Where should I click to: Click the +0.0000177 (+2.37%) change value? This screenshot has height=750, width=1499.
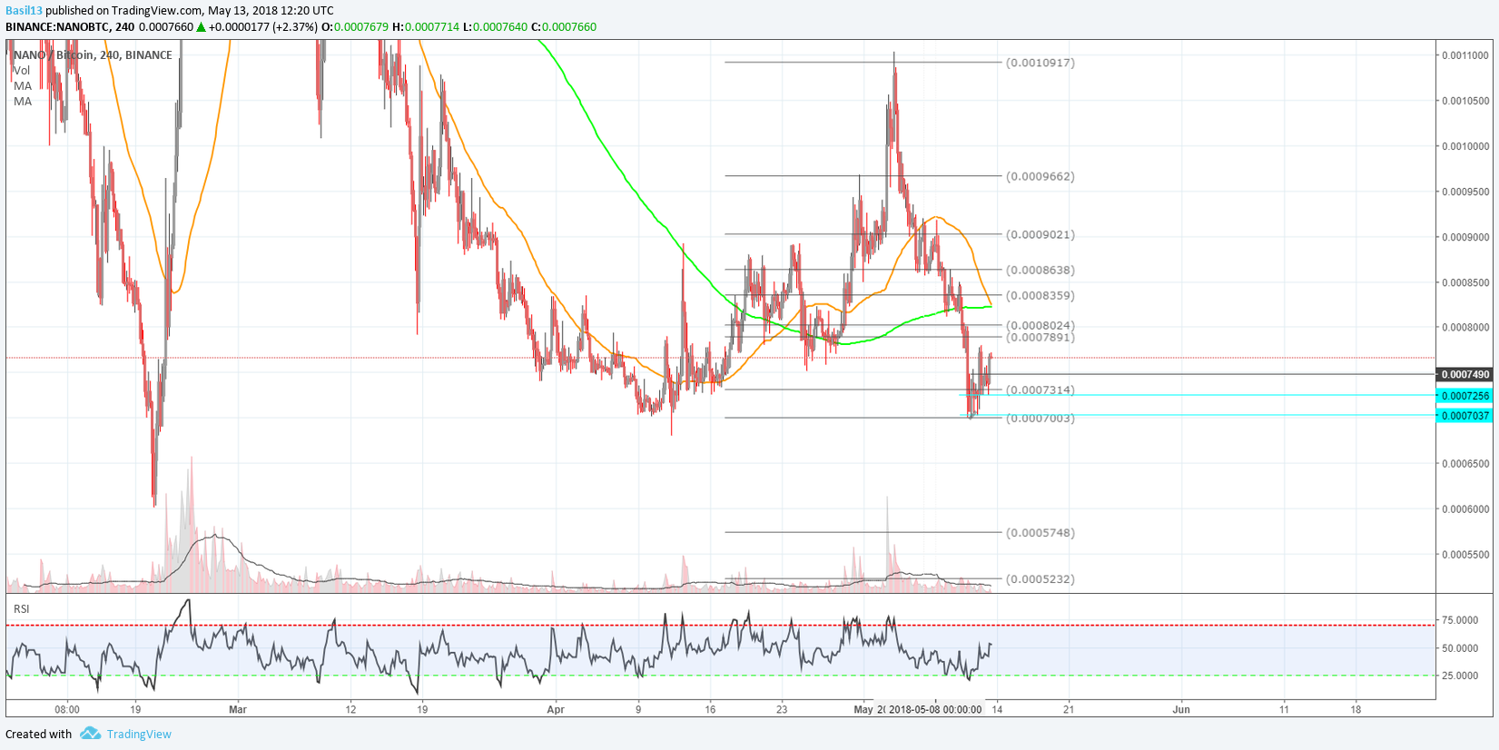click(263, 26)
